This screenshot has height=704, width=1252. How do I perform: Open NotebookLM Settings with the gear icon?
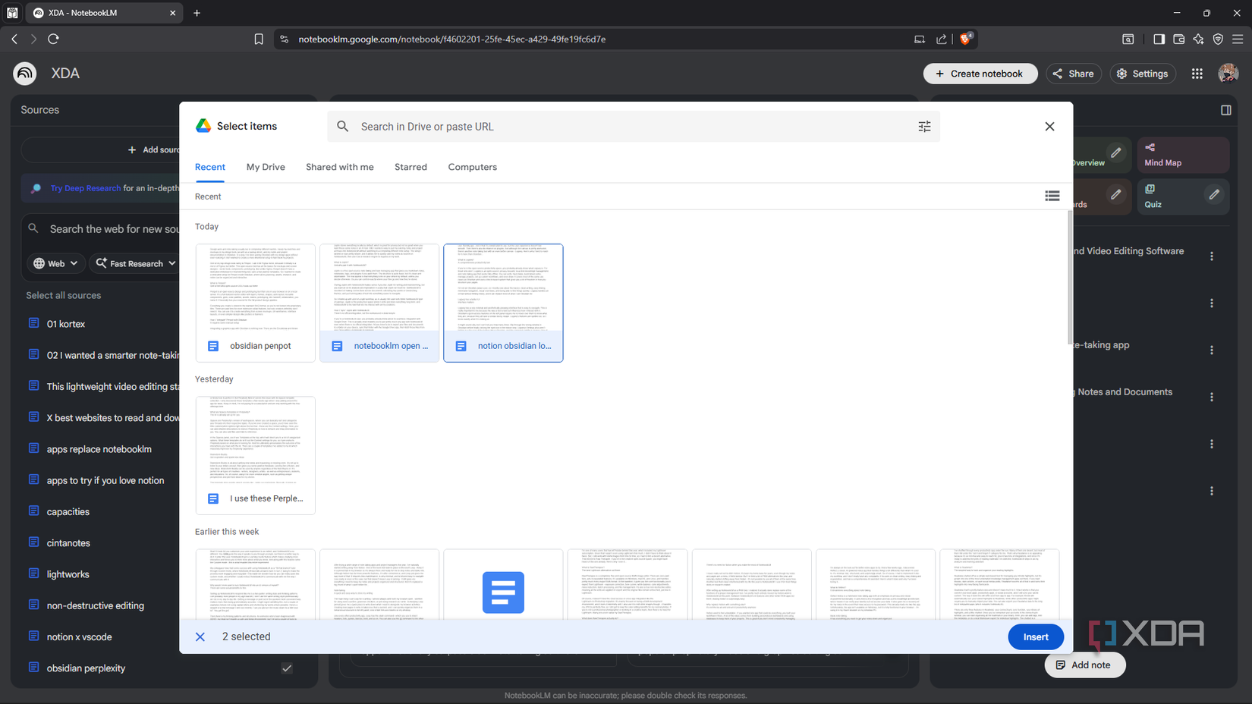[x=1143, y=74]
